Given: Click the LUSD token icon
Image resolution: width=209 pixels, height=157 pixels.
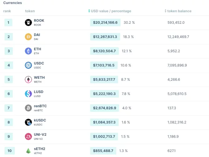Looking at the screenshot, I should coord(28,94).
